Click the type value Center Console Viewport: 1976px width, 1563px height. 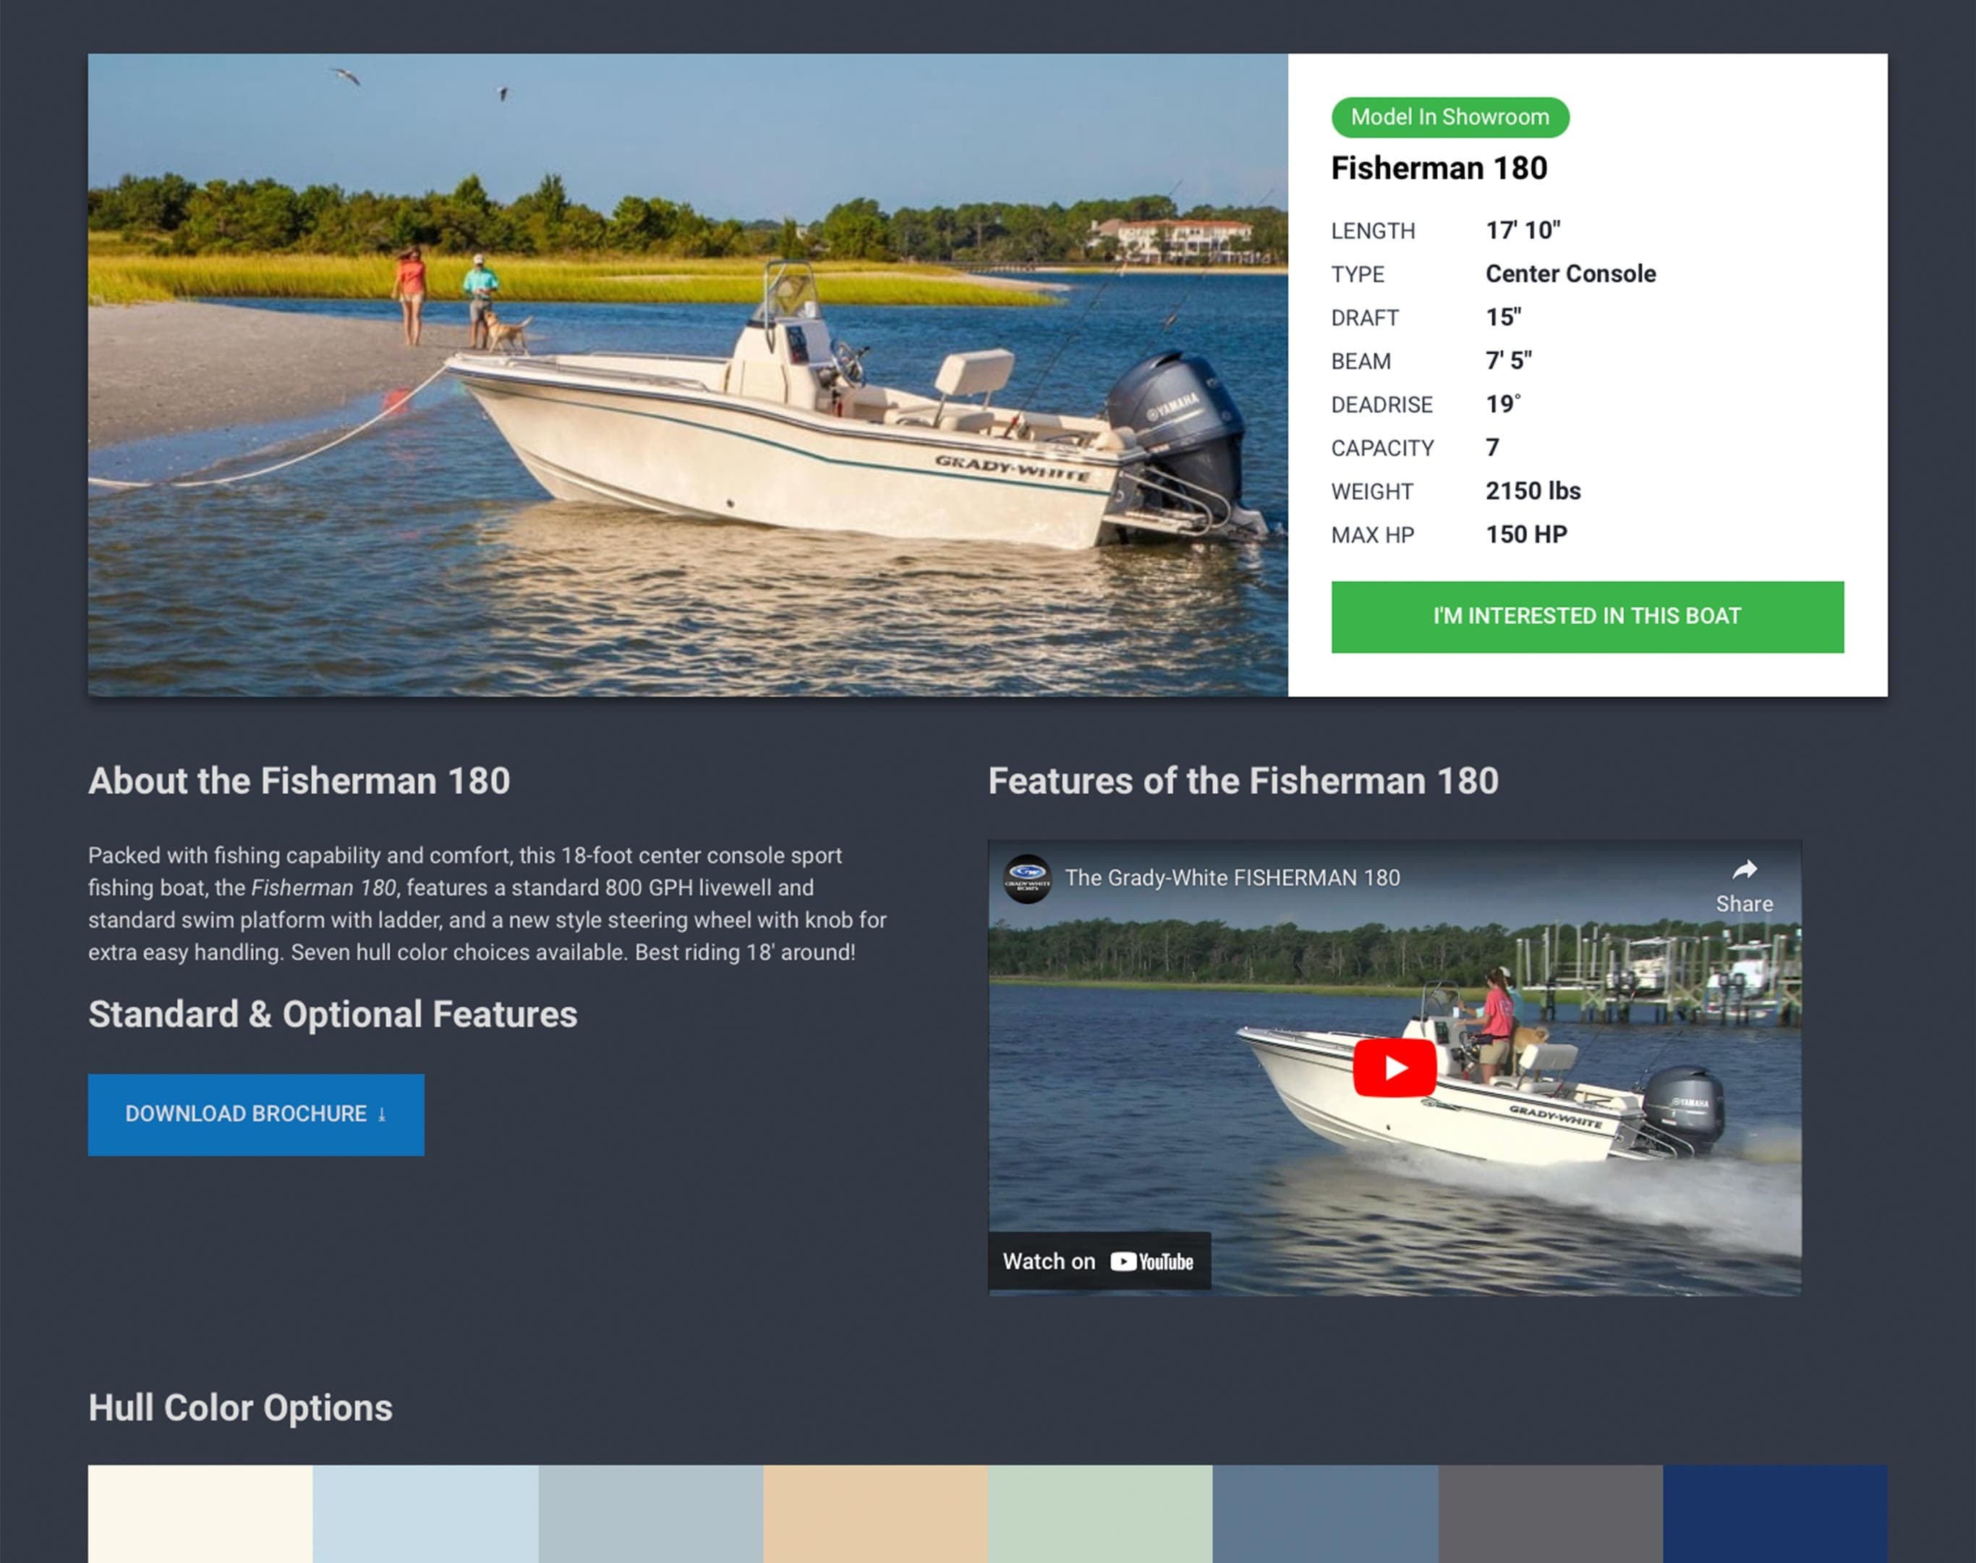1571,274
